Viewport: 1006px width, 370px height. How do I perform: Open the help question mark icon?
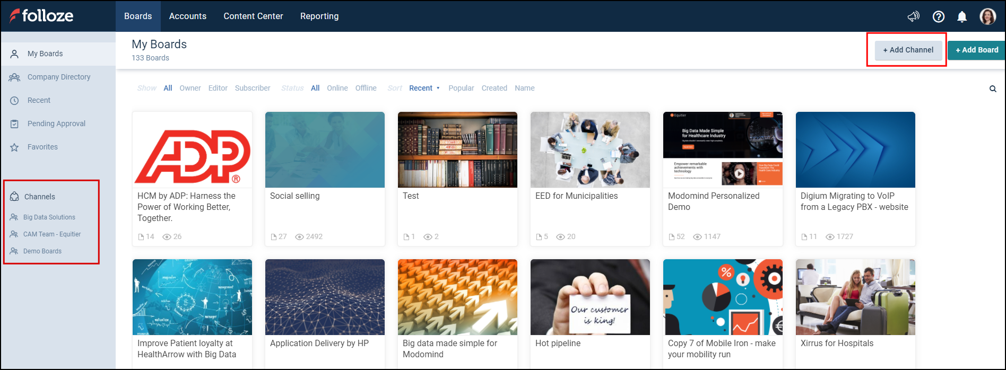point(938,16)
